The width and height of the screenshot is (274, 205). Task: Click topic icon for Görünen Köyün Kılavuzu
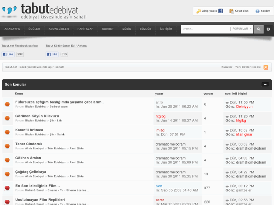pyautogui.click(x=7, y=118)
